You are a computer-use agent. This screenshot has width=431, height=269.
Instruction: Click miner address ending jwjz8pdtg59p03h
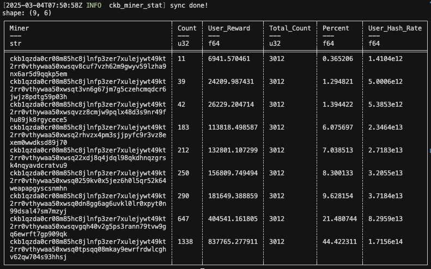(x=88, y=89)
